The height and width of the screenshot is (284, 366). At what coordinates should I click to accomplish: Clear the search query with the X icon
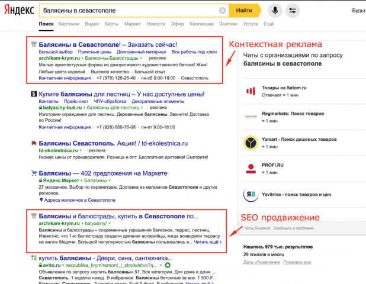pos(223,11)
